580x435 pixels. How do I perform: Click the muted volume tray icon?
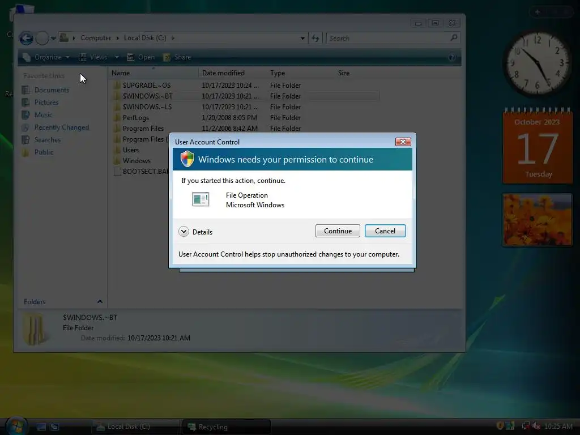pos(536,426)
